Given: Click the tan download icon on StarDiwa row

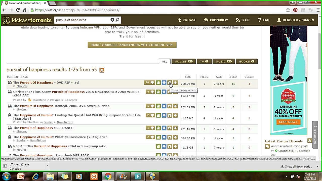Looking at the screenshot, I should tap(175, 115).
